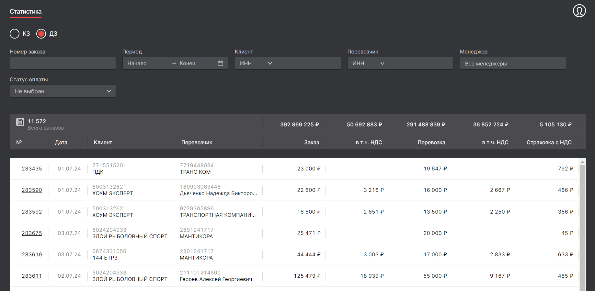
Task: Click client ПДК cell
Action: (x=98, y=172)
